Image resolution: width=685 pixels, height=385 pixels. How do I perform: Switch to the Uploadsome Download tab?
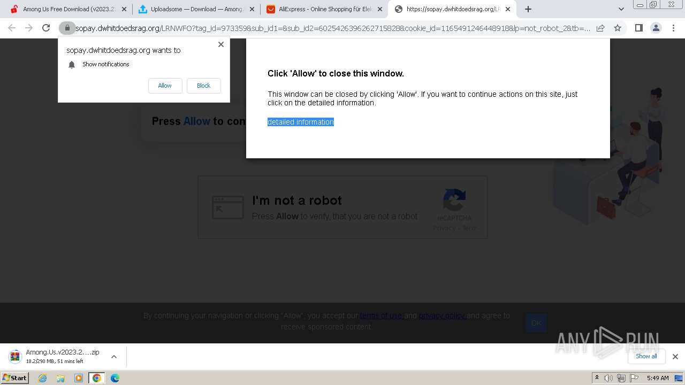click(195, 9)
